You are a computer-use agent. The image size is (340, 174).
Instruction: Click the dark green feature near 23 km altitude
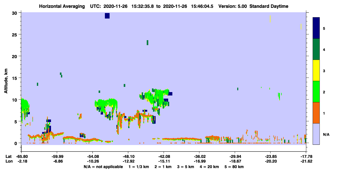point(148,43)
